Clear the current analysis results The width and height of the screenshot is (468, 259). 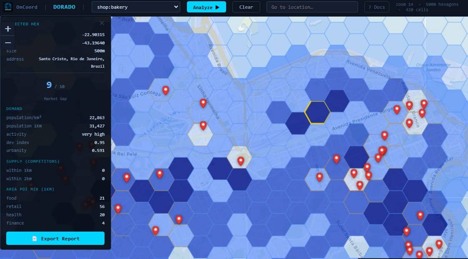coord(246,7)
